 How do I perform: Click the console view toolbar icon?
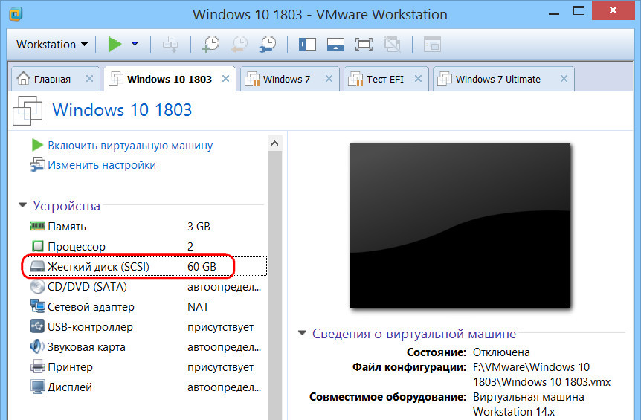pos(432,44)
